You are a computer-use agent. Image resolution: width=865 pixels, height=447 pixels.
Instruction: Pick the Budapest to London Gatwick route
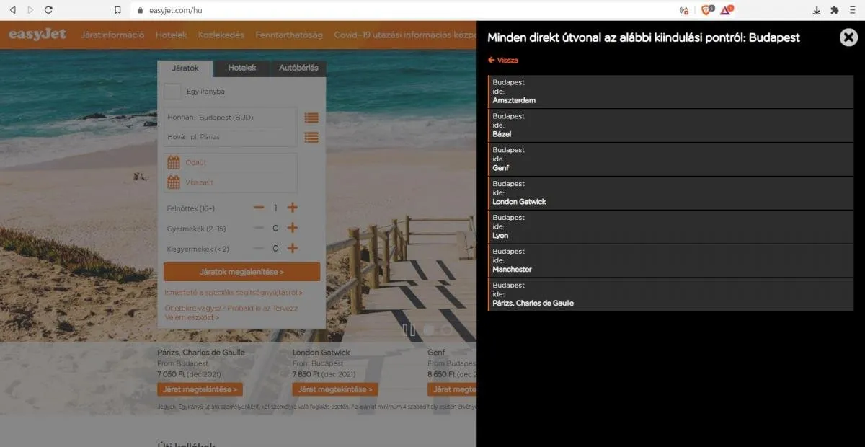pos(670,193)
